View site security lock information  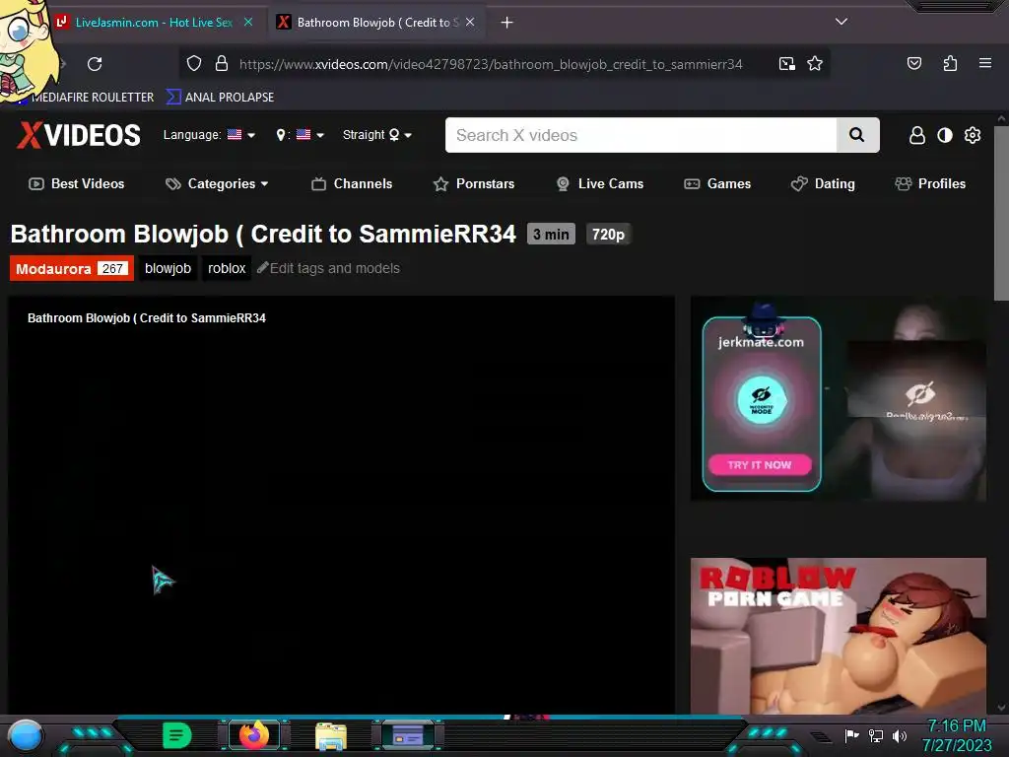coord(222,63)
